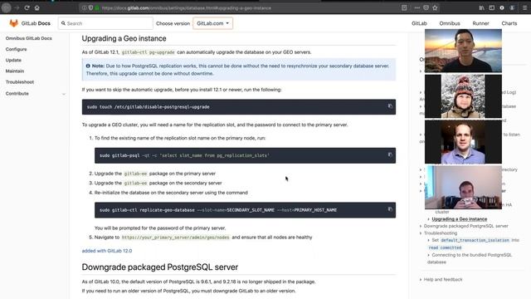Click the green padlock security icon
This screenshot has width=531, height=299.
click(97, 7)
